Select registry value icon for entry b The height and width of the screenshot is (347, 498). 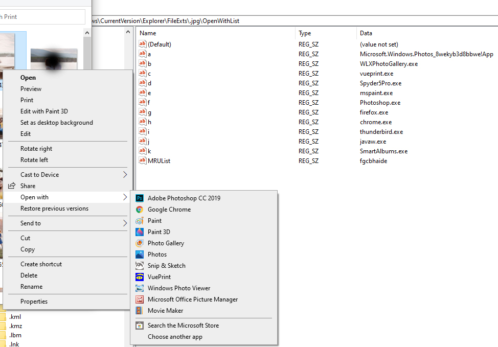point(143,63)
